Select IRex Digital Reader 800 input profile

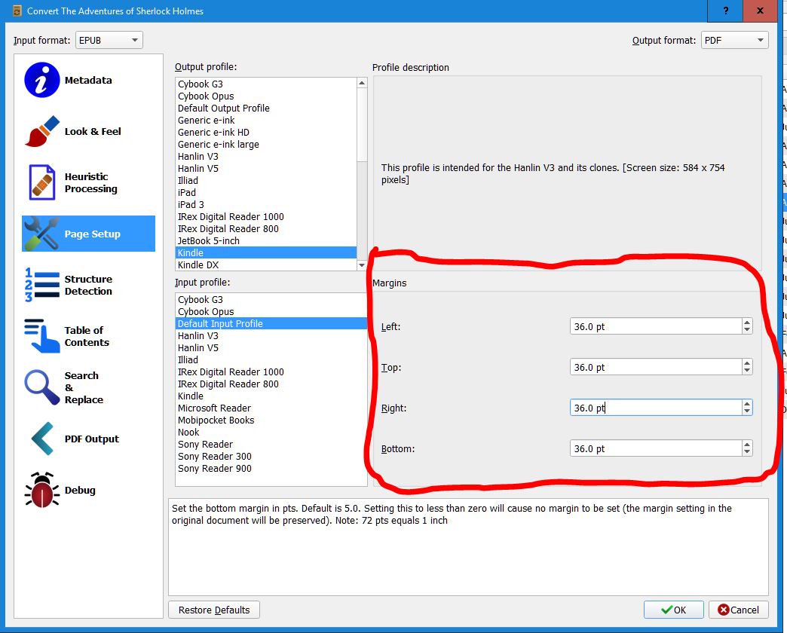(271, 384)
